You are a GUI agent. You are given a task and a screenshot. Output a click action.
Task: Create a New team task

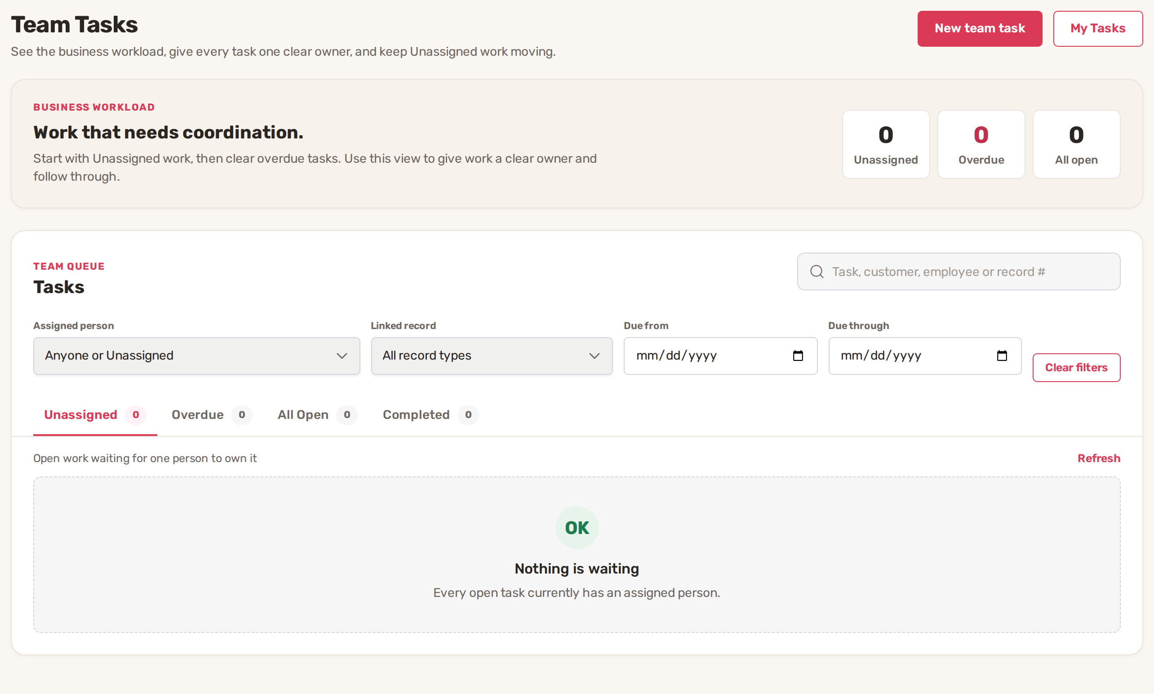(x=980, y=28)
